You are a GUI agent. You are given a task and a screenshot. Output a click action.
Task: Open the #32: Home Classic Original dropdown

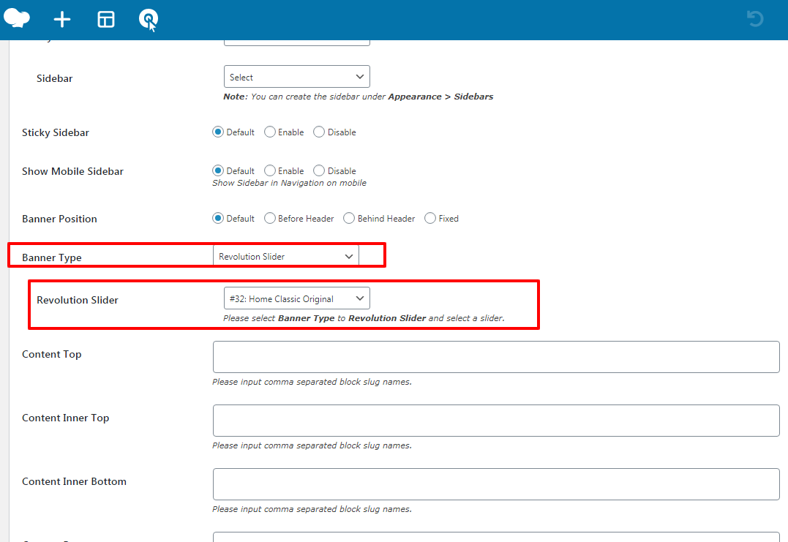(297, 298)
